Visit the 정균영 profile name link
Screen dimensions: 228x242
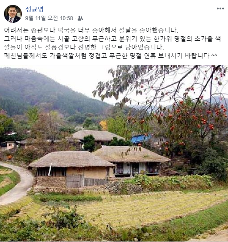(34, 9)
